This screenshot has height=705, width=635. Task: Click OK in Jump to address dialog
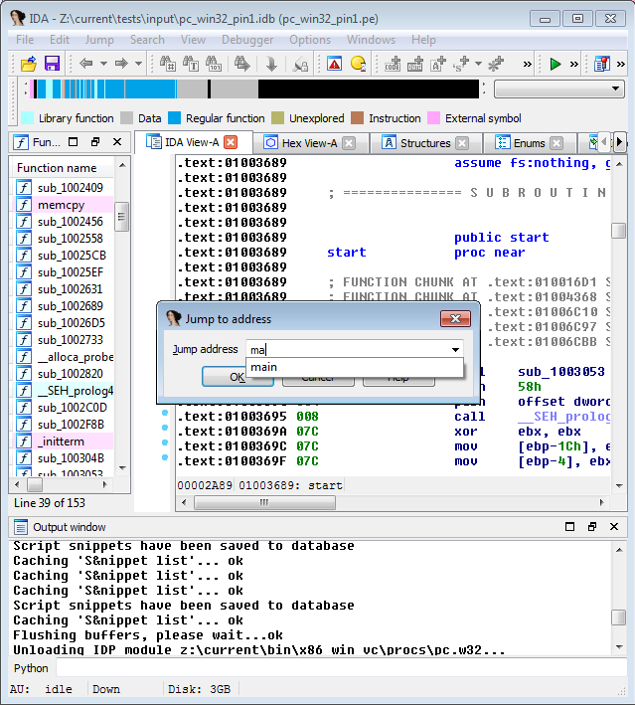(x=238, y=377)
